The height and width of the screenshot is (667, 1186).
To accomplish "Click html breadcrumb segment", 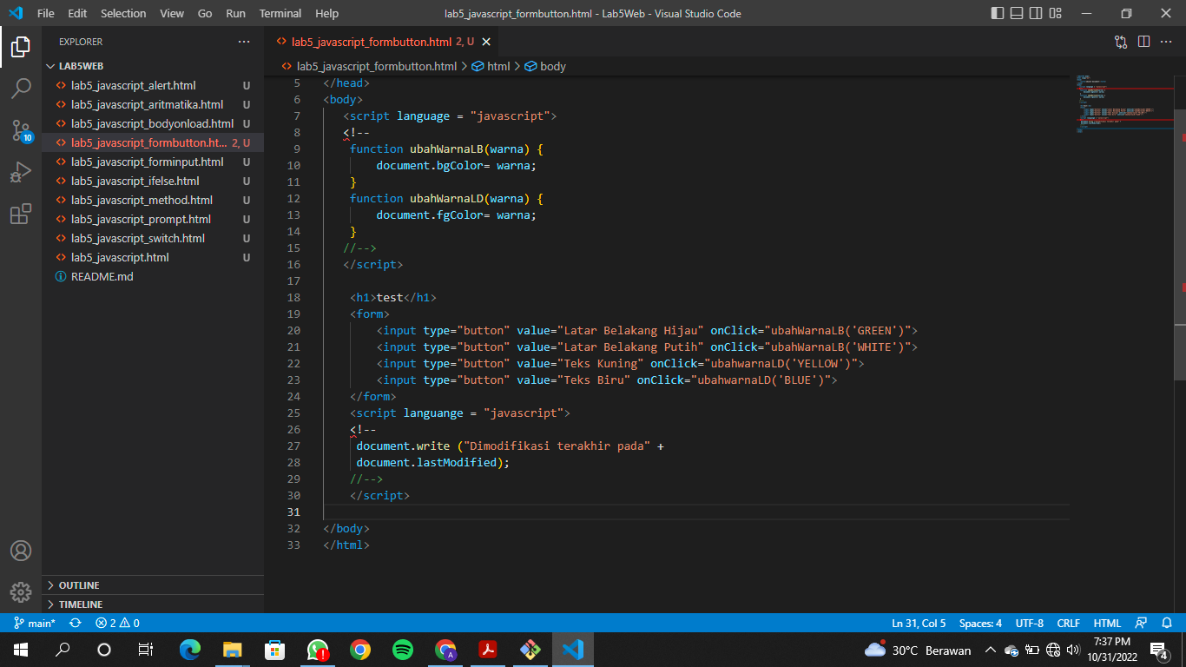I will (x=491, y=66).
